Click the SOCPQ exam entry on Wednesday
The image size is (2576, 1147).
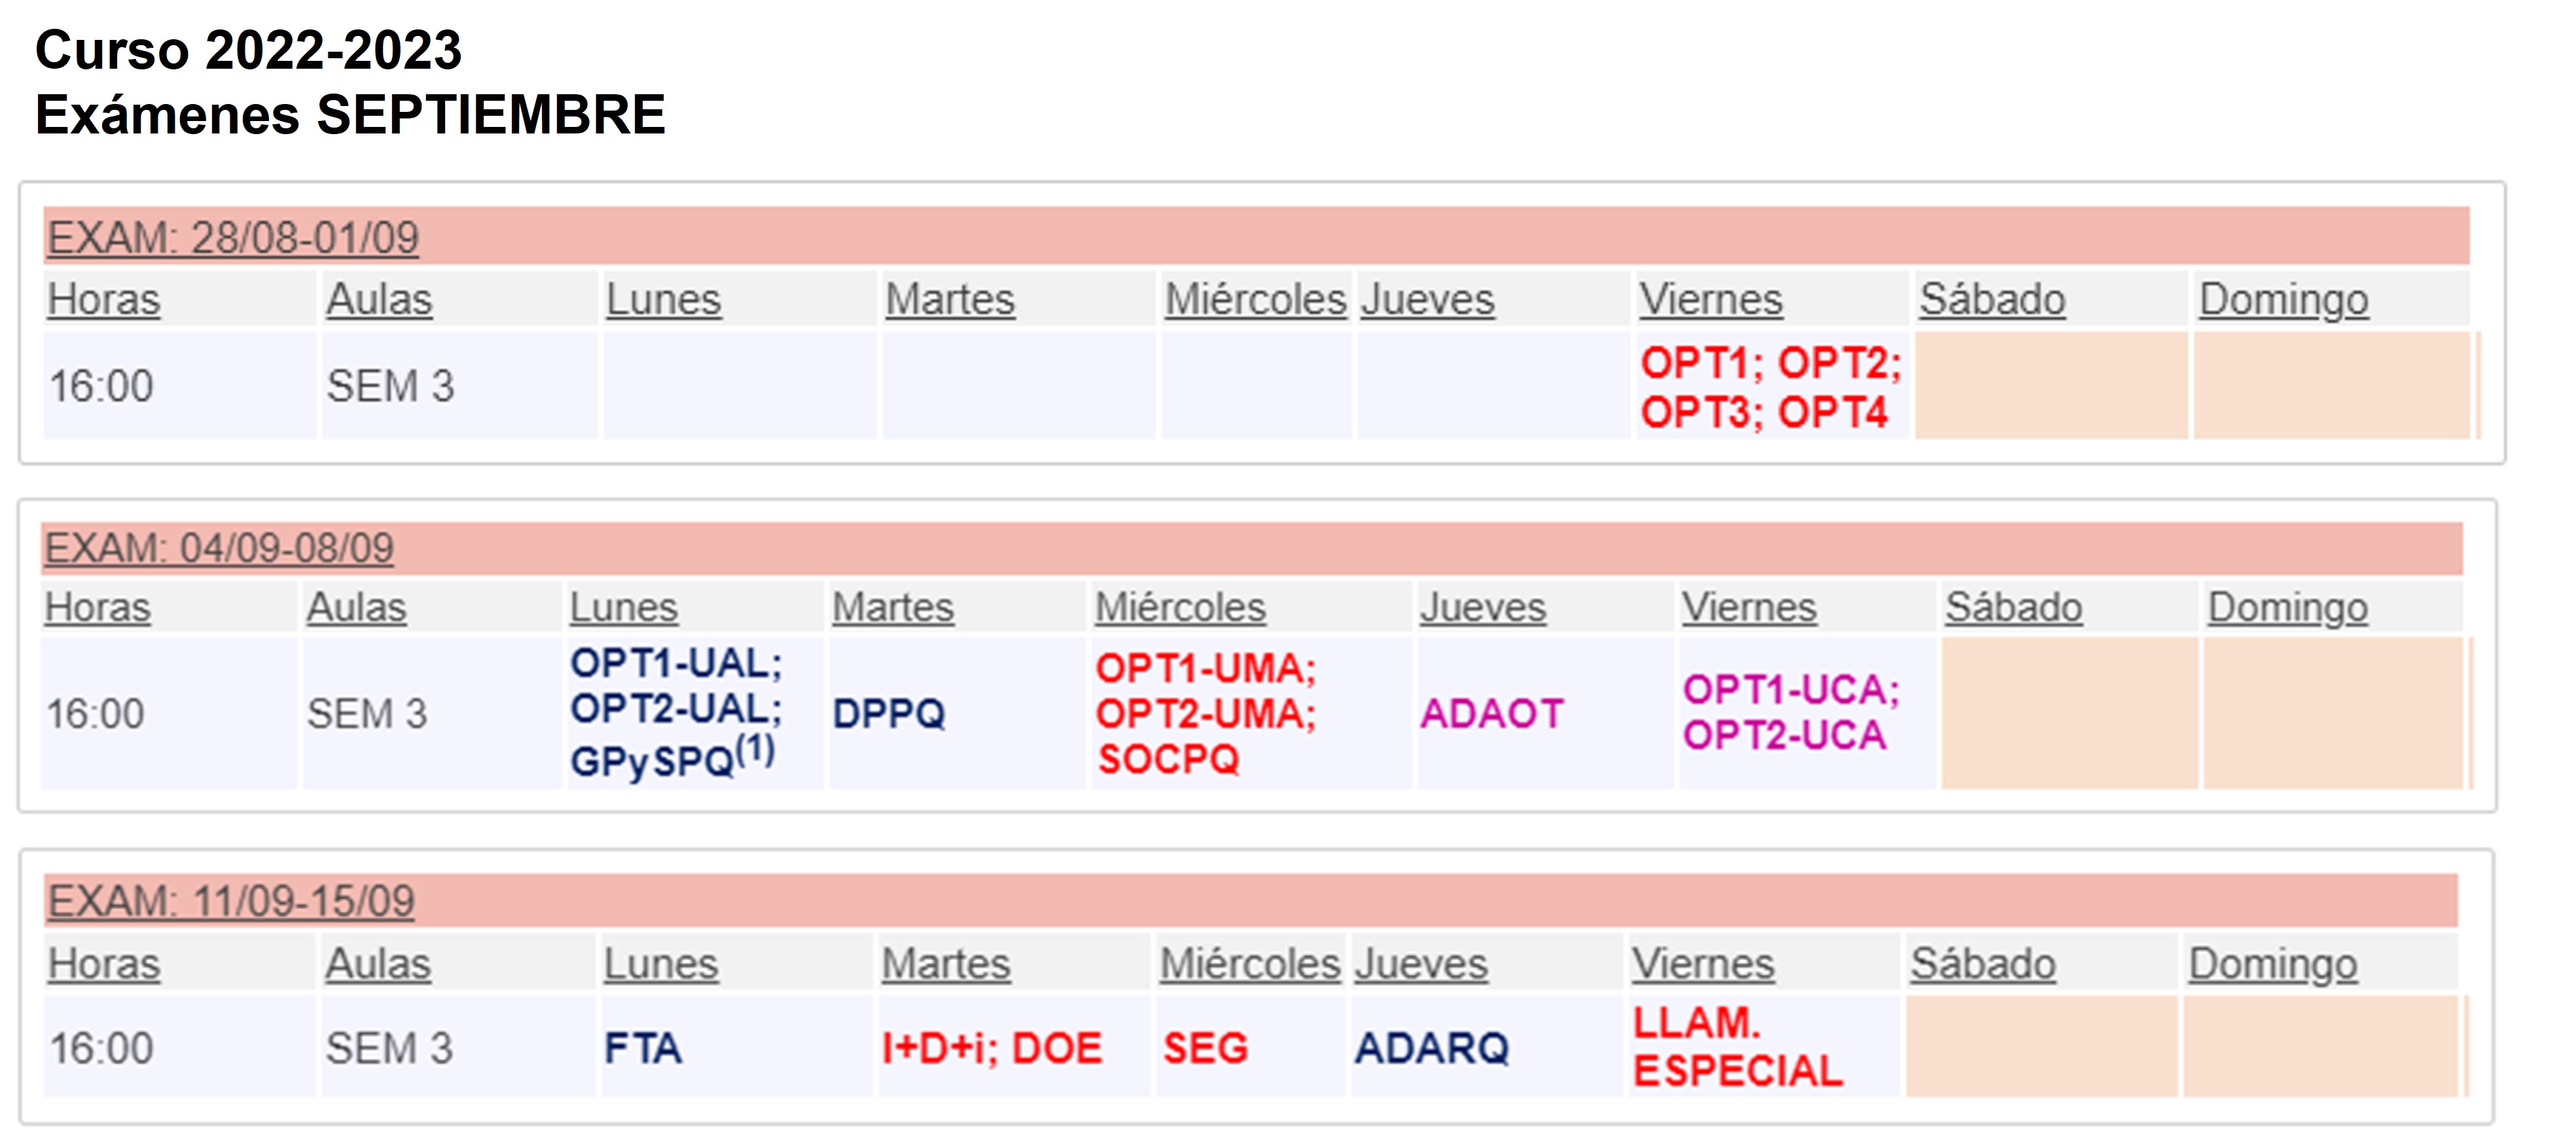coord(1168,759)
